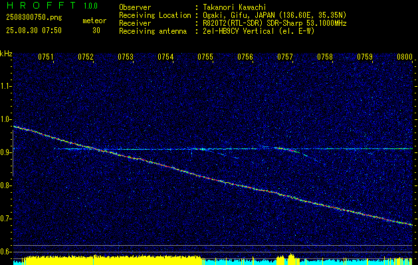Click the horizontal carrier line near 0.9 kHz
Image resolution: width=418 pixels, height=265 pixels.
tap(233, 149)
